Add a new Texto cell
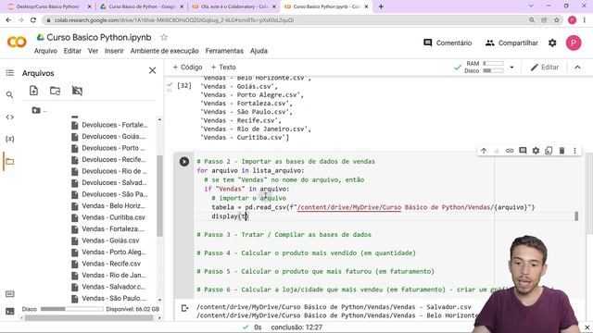Screen dimensions: 593x333 coord(223,68)
